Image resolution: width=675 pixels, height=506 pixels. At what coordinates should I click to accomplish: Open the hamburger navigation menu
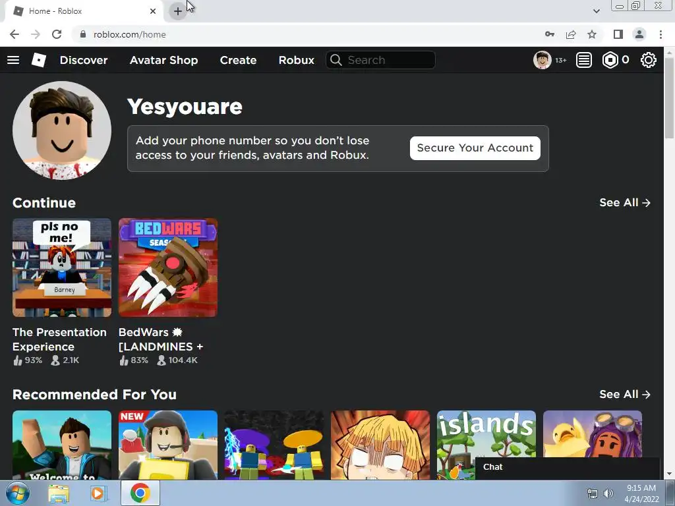click(x=13, y=60)
